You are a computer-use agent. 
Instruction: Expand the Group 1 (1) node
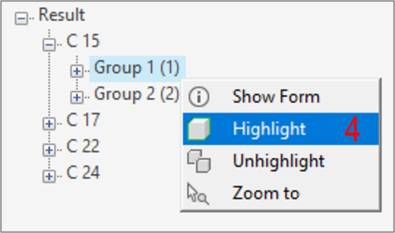77,71
